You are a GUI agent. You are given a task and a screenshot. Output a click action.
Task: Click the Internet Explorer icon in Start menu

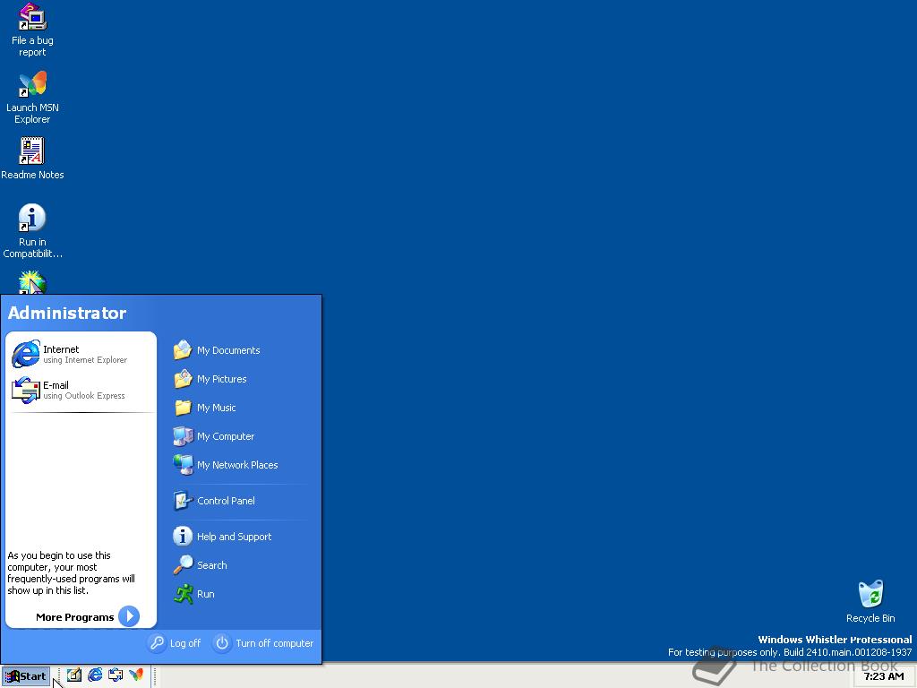coord(26,354)
